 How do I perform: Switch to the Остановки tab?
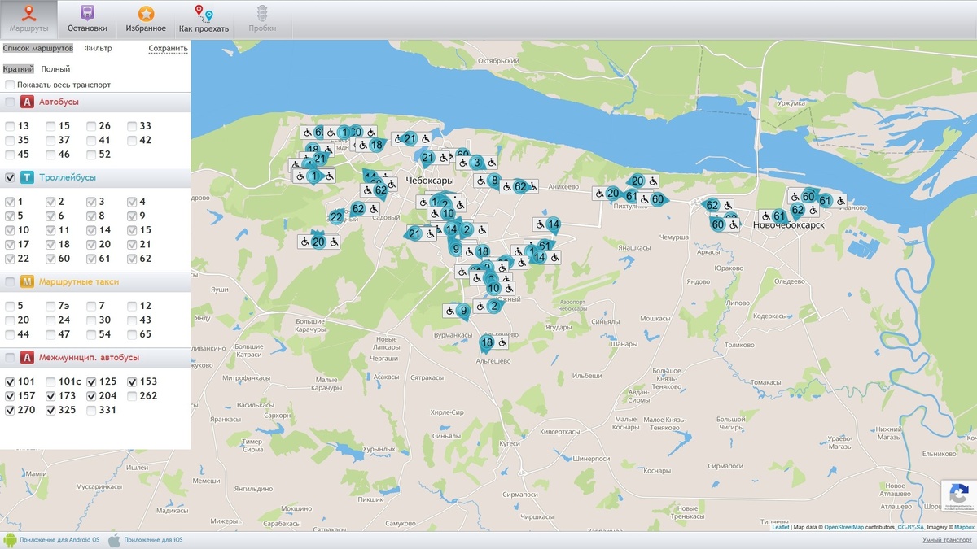87,20
